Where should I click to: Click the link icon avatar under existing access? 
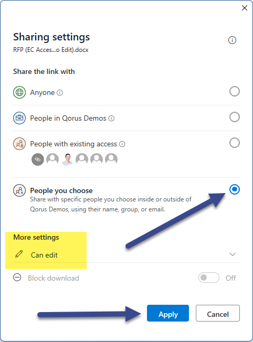[38, 159]
